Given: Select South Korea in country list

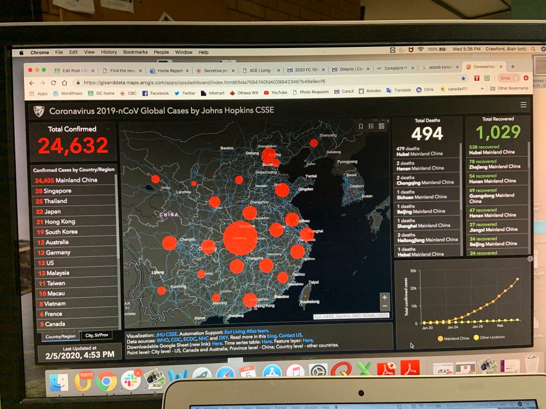Looking at the screenshot, I should coord(76,232).
